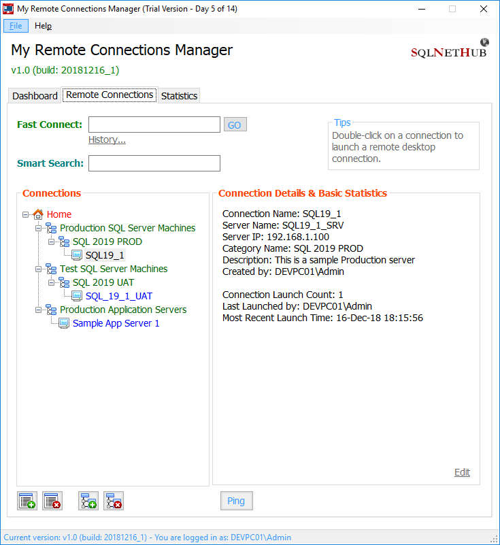Focus the Smart Search input field
500x545 pixels.
[154, 163]
